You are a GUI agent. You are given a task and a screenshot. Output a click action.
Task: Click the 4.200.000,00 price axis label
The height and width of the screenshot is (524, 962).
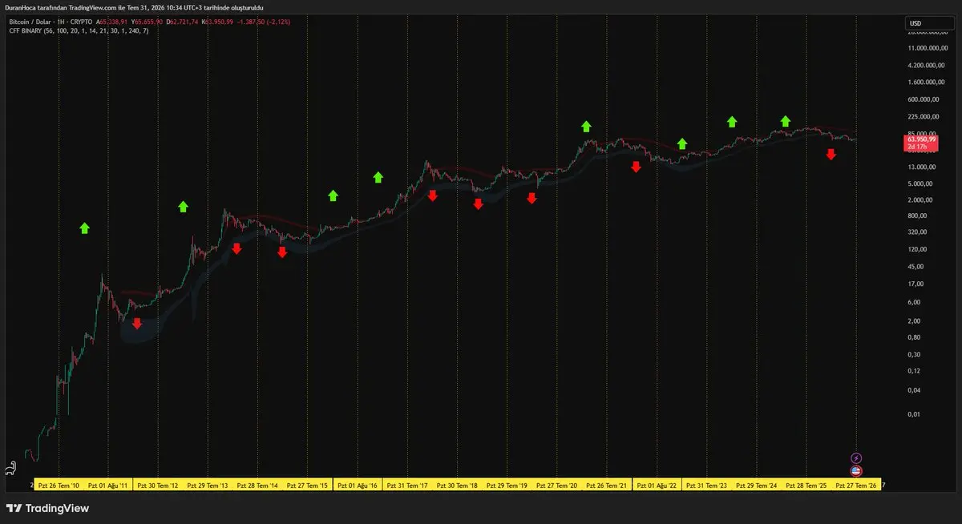(x=924, y=66)
